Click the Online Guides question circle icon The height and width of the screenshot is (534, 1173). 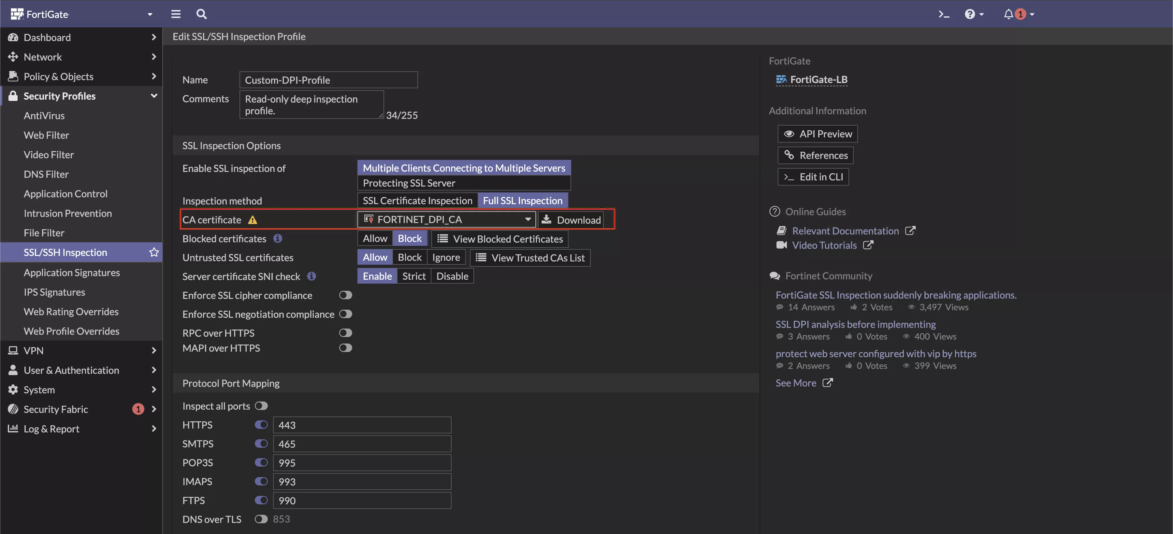(775, 212)
